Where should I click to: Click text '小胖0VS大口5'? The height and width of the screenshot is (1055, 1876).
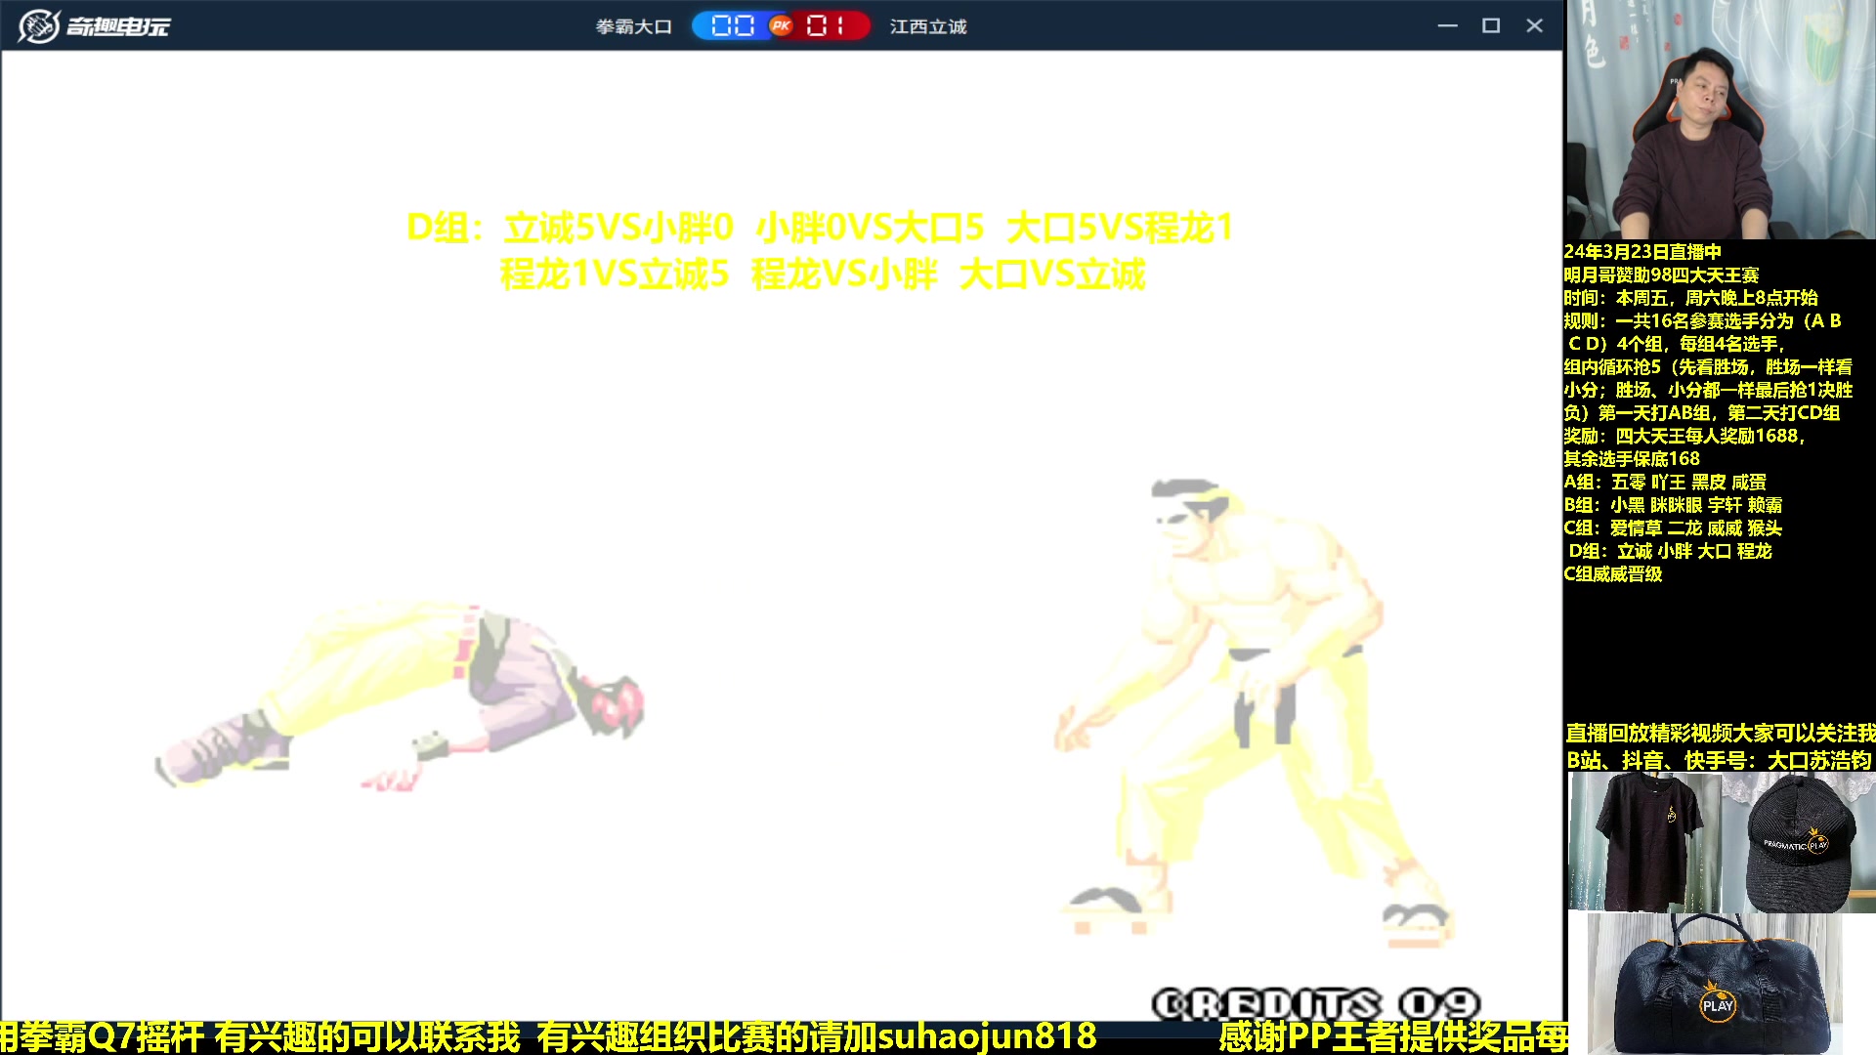tap(870, 228)
